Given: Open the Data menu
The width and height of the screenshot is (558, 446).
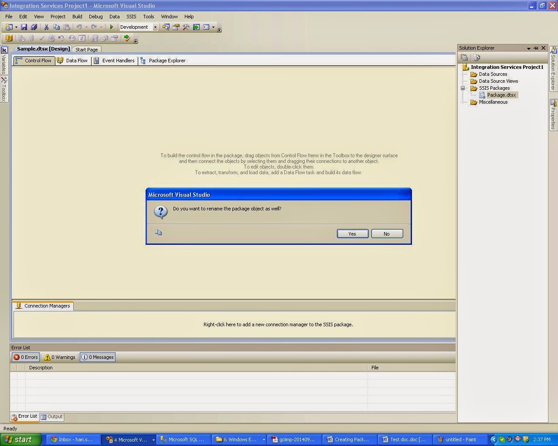Looking at the screenshot, I should coord(115,17).
